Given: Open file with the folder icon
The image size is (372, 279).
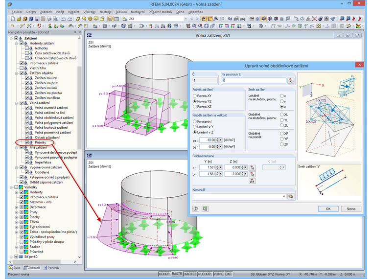Looking at the screenshot, I should pos(19,19).
